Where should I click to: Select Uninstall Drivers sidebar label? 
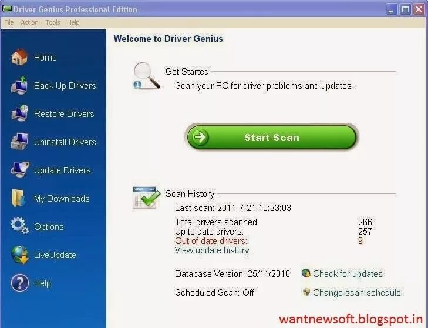point(65,142)
